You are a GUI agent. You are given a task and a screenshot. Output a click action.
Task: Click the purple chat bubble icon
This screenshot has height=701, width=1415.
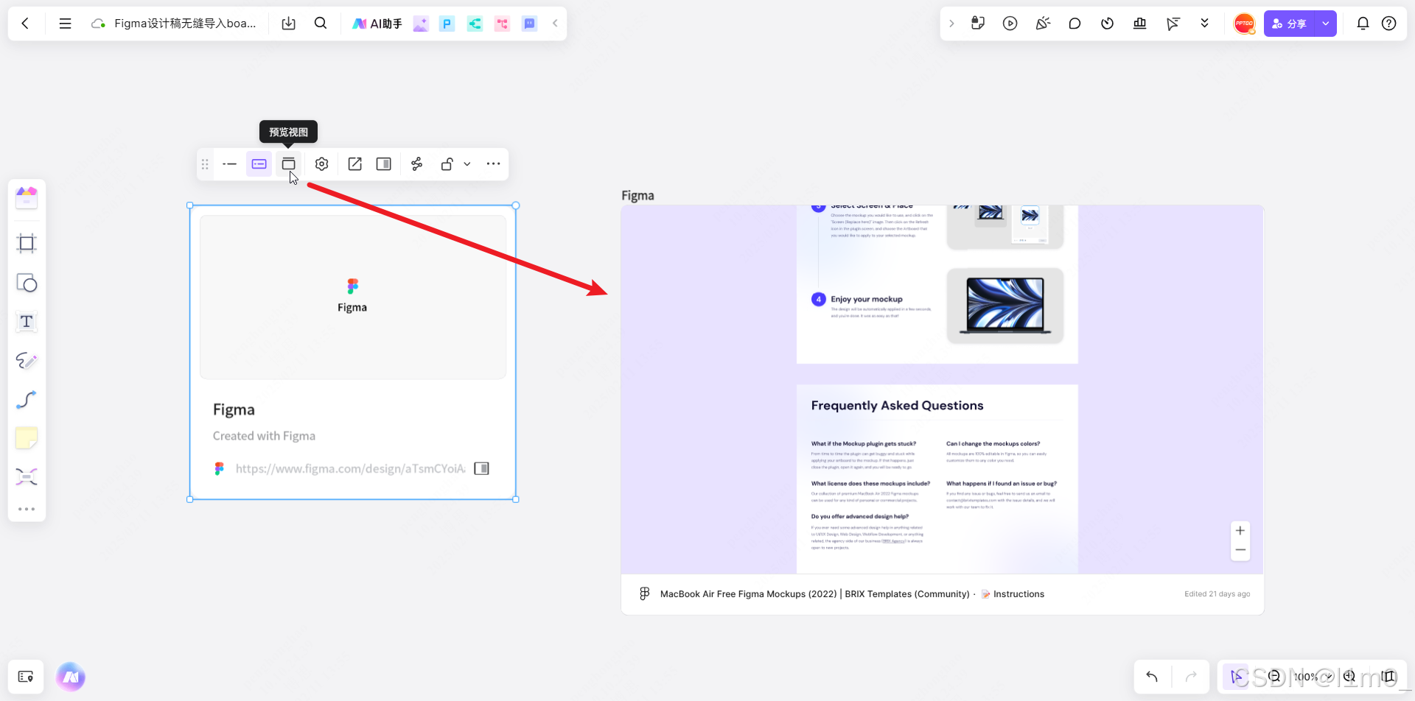(x=529, y=24)
